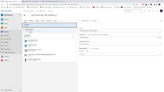Open the marketplace shopping bag icon
This screenshot has height=92, width=164.
click(149, 11)
